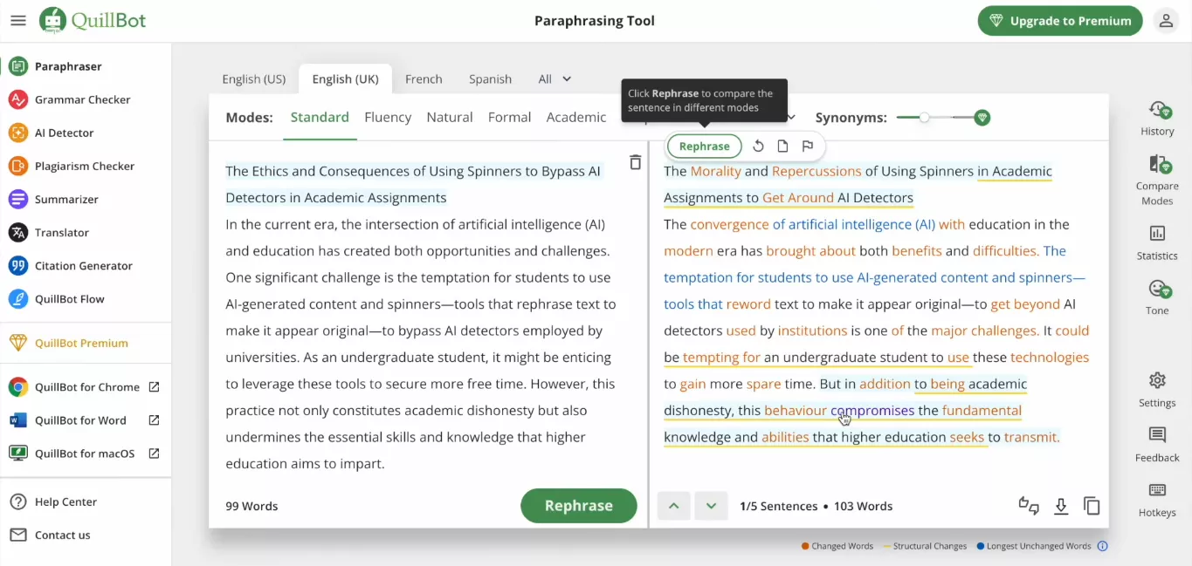
Task: Open the Tone panel
Action: pos(1156,297)
